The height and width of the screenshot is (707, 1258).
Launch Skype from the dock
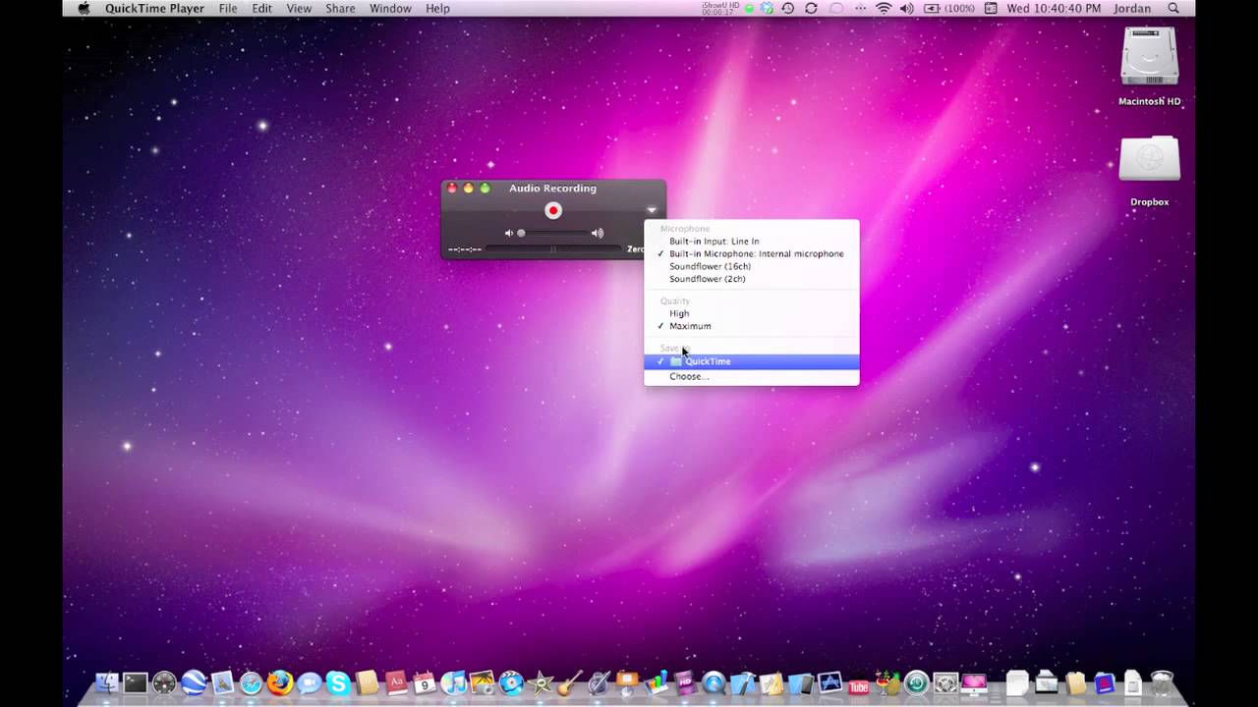click(x=338, y=682)
